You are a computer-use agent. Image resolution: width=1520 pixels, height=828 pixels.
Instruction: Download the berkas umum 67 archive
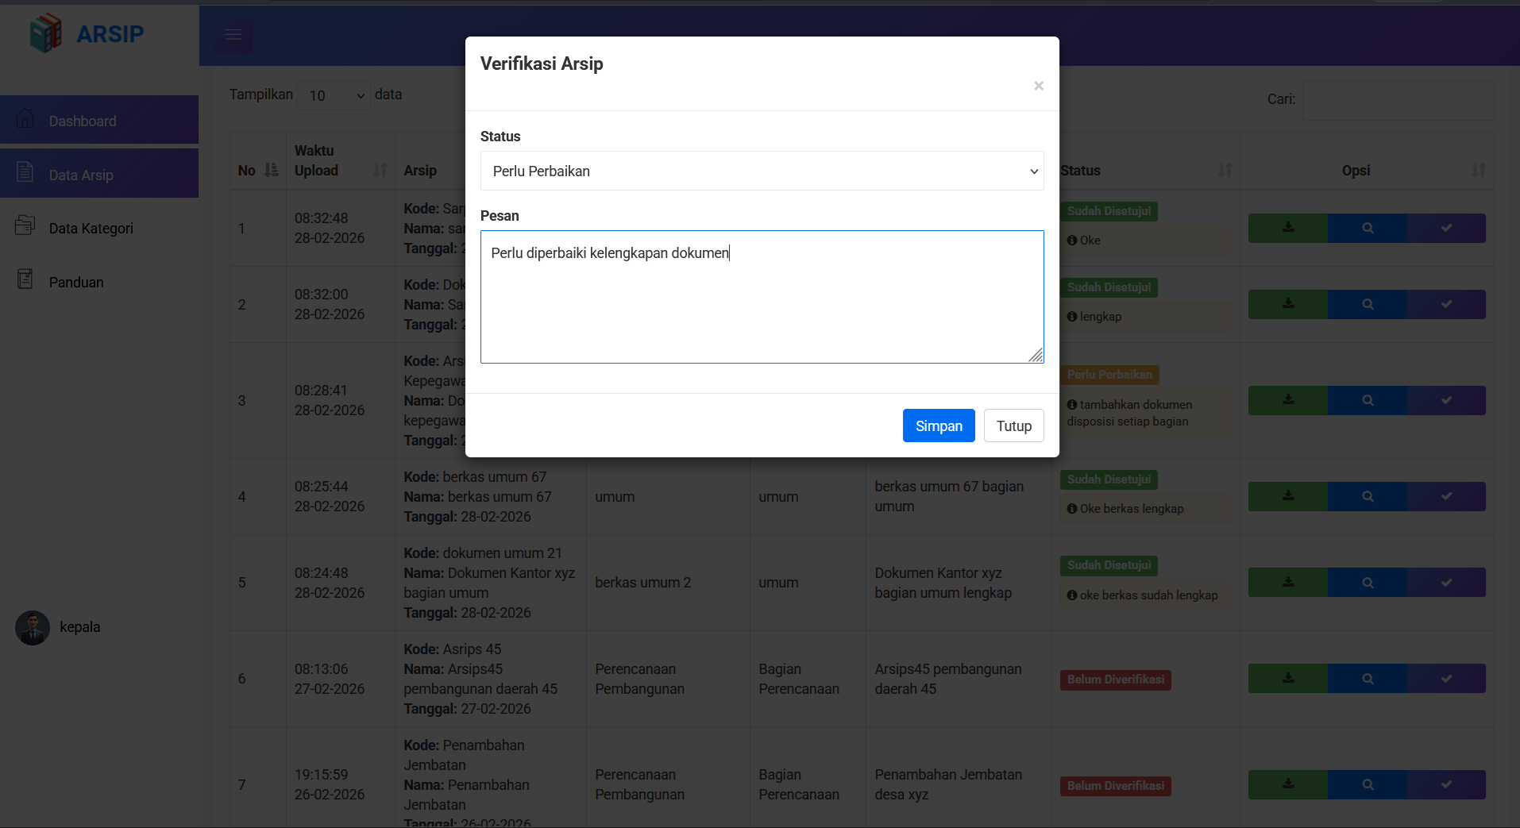1288,496
